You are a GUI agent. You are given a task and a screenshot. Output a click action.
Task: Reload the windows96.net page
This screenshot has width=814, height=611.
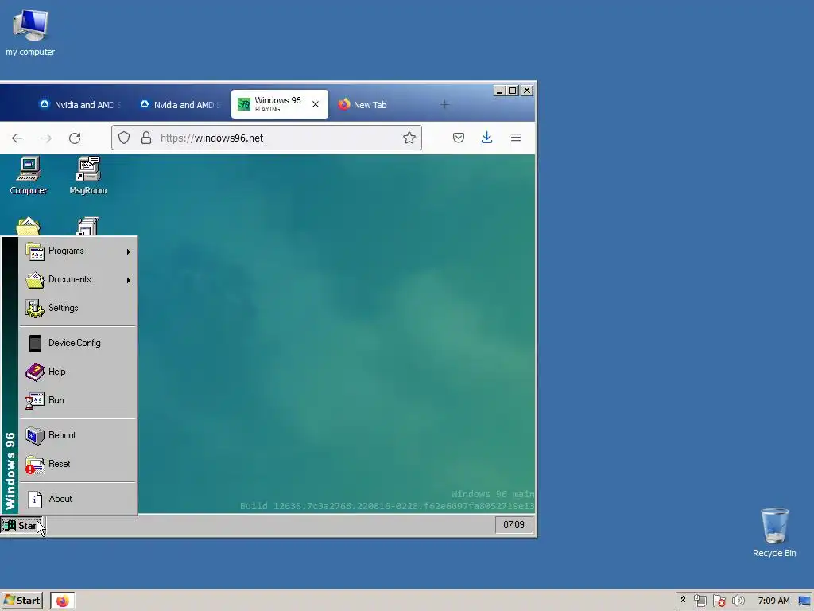pyautogui.click(x=75, y=138)
